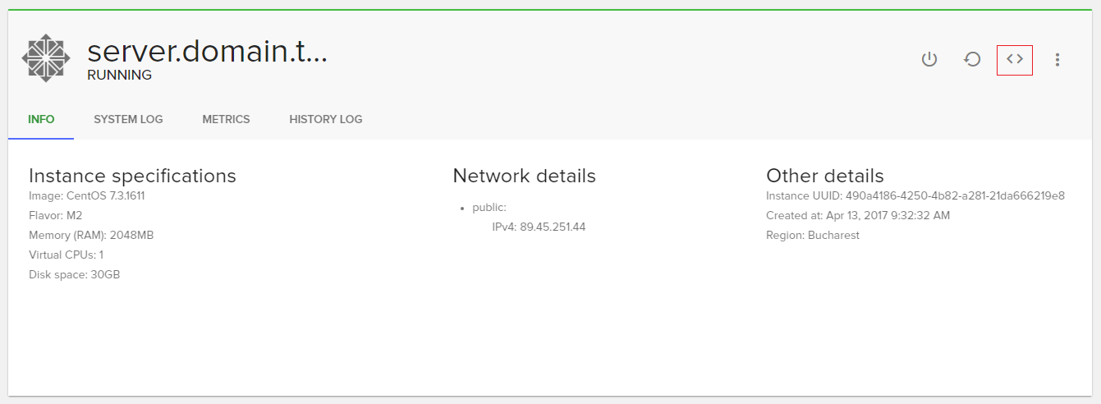Click the server.domain.t... instance title

pos(207,52)
